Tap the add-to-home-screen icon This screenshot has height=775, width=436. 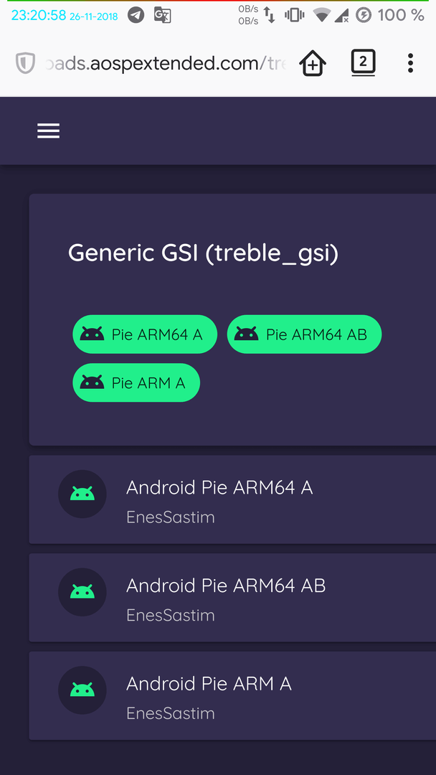point(313,63)
